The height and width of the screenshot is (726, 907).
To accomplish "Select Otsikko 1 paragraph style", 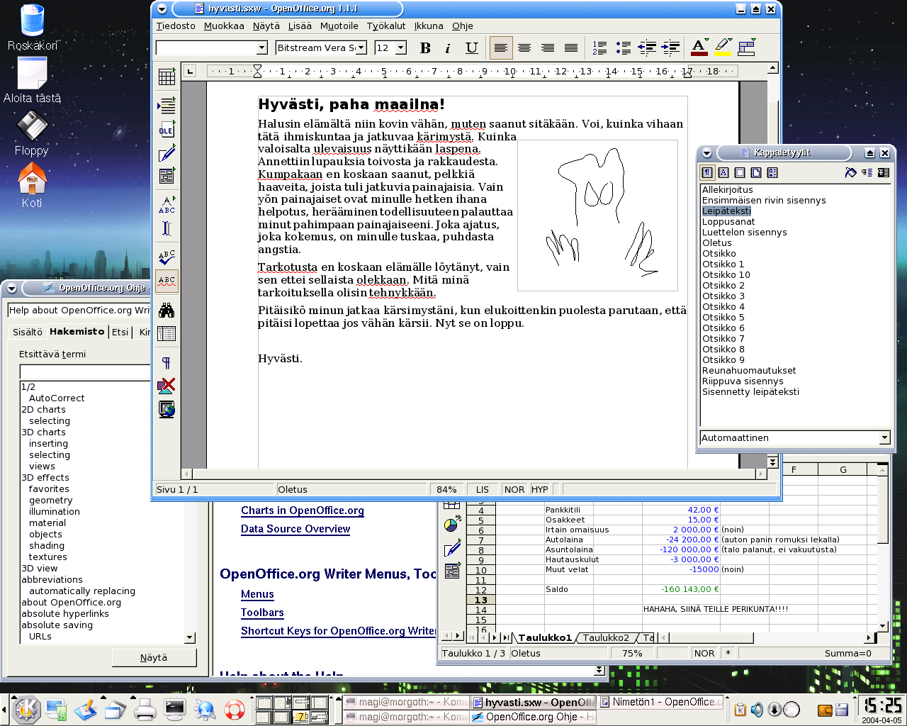I will click(723, 264).
